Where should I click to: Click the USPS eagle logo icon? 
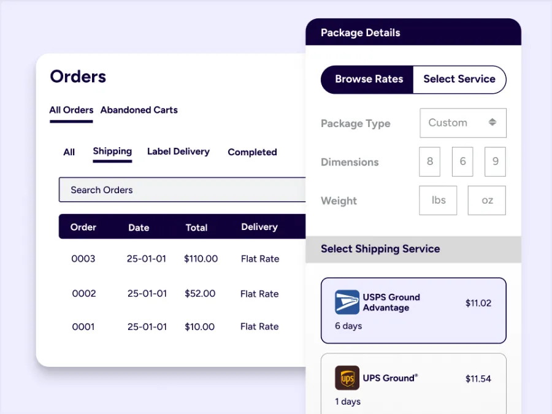pyautogui.click(x=347, y=302)
